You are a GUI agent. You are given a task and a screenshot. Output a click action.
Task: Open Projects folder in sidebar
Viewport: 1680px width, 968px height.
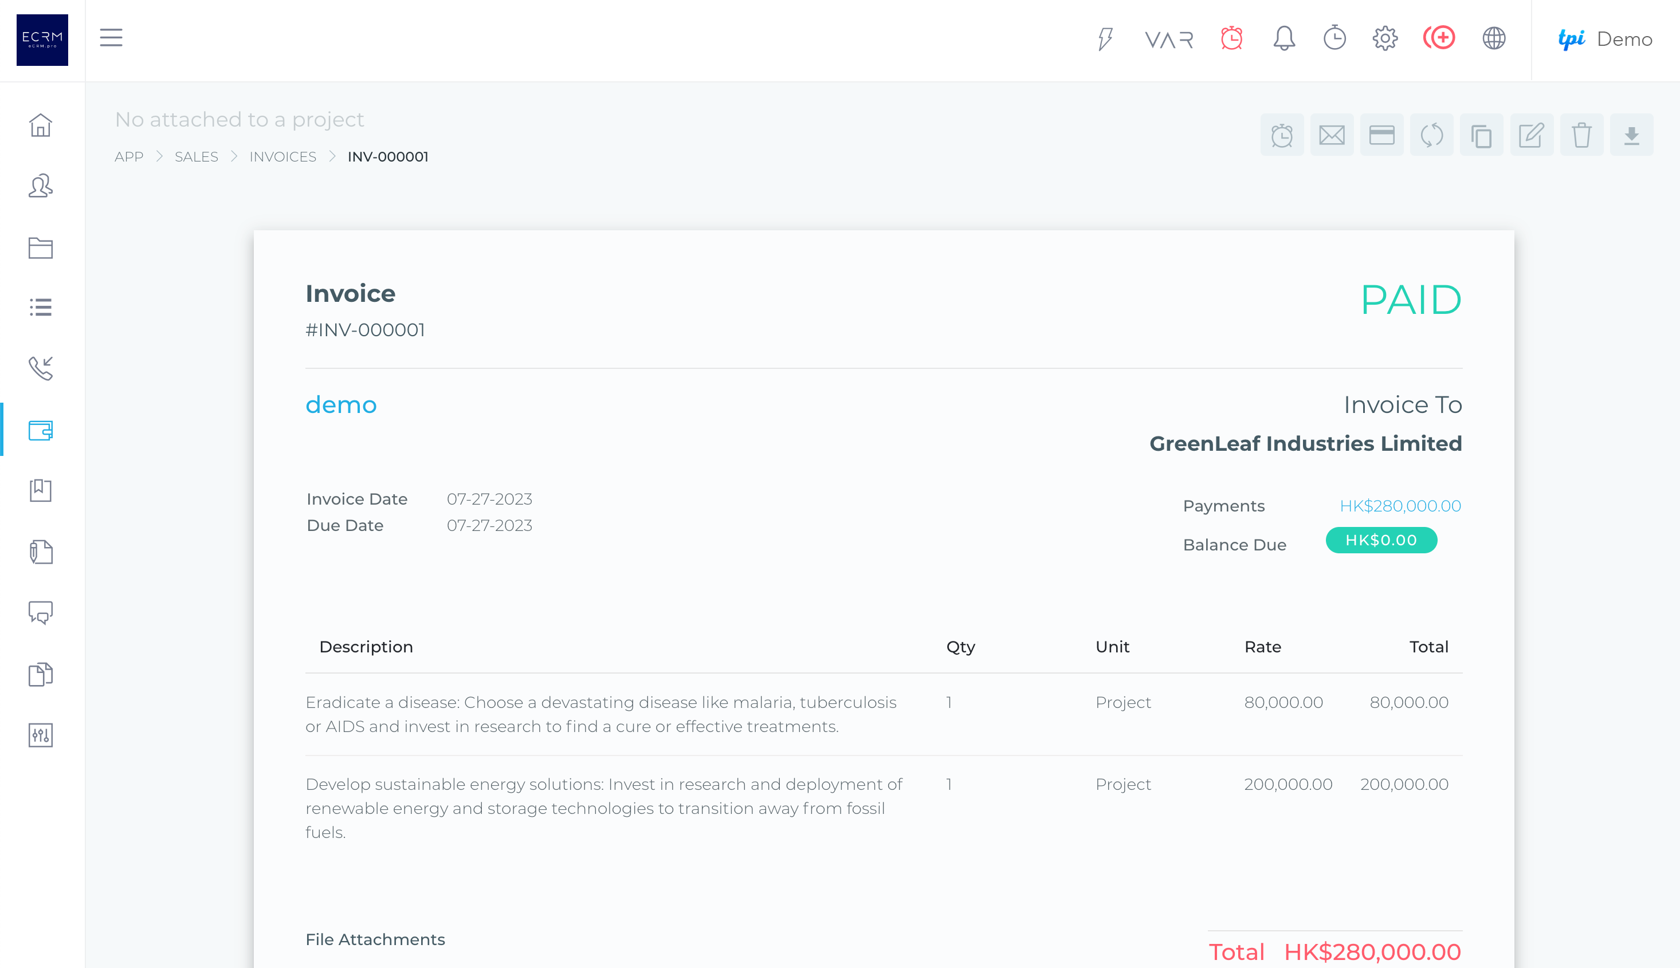tap(41, 248)
